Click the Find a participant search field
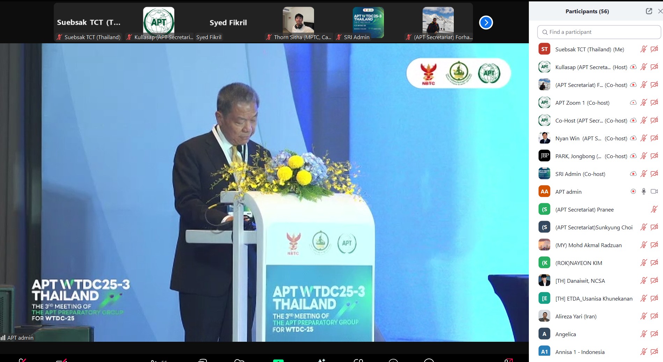663x362 pixels. coord(599,32)
